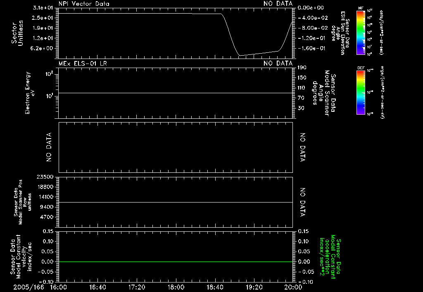Screen dimensions: 423x292
Task: Click the NF rainbow color bar
Action: click(x=361, y=33)
